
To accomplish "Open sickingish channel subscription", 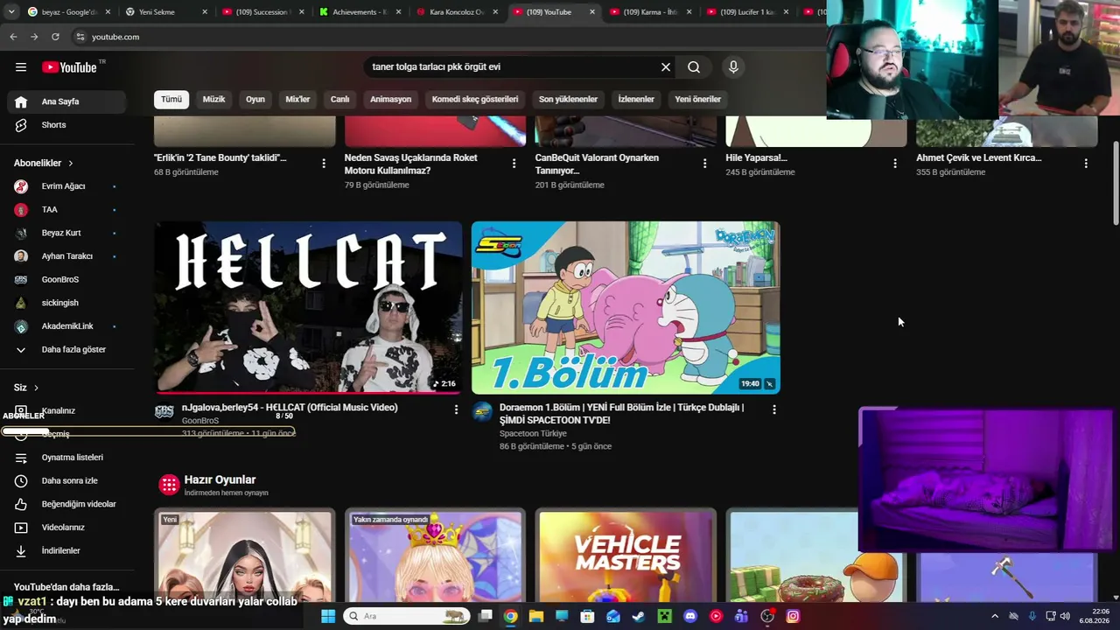I will 66,303.
